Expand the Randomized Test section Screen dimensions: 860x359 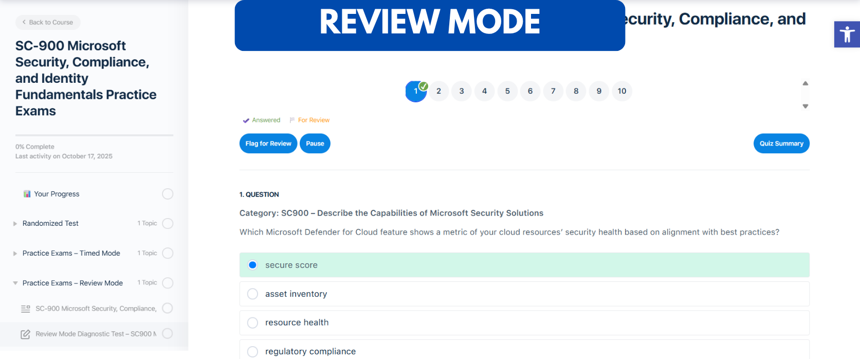(15, 224)
